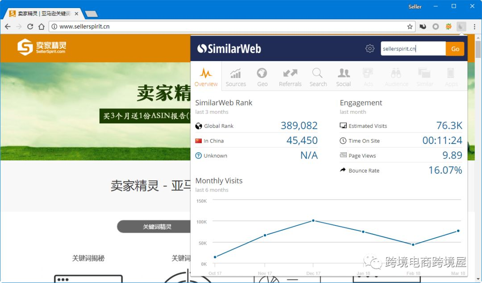
Task: Open the browser home page
Action: pyautogui.click(x=42, y=27)
